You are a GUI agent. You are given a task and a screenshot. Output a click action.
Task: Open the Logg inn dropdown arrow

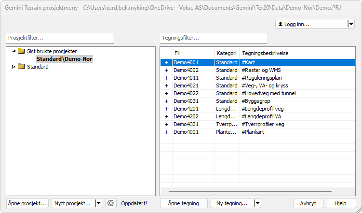[x=350, y=24]
